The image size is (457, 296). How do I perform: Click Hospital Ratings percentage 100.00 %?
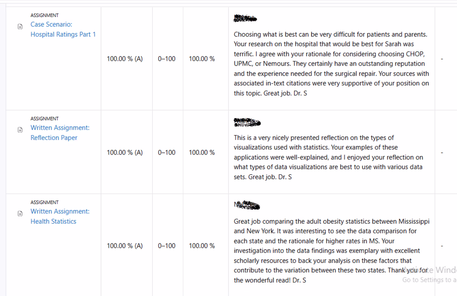pos(202,59)
